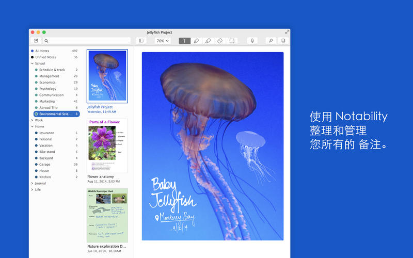
Task: Select the Text tool in toolbar
Action: [x=184, y=41]
